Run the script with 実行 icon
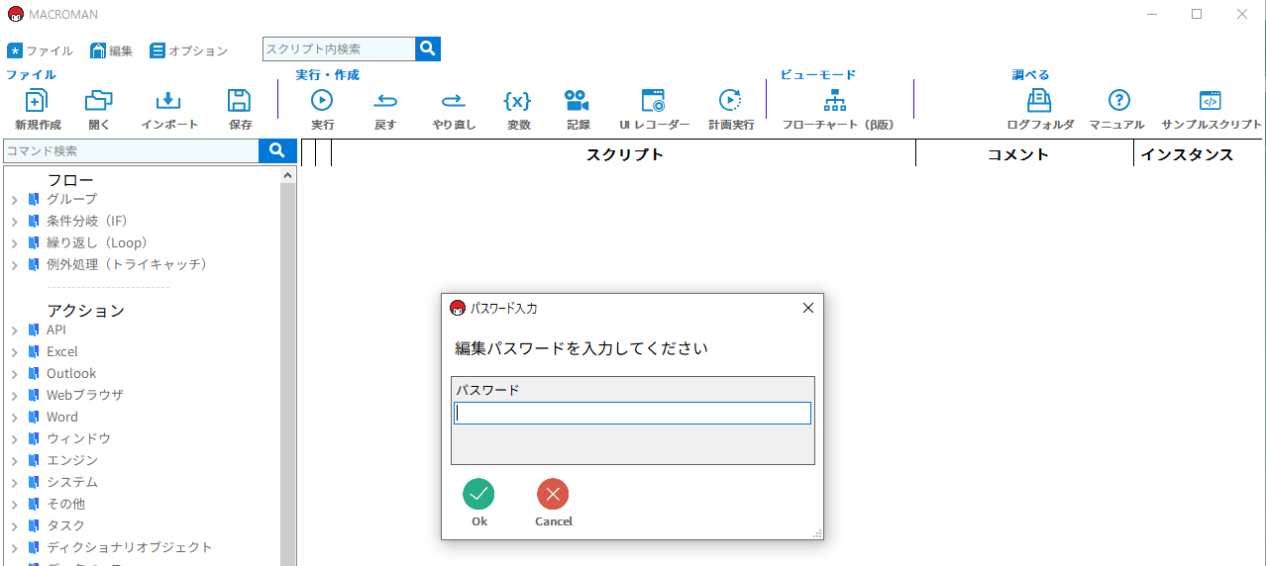The image size is (1266, 566). (x=322, y=100)
